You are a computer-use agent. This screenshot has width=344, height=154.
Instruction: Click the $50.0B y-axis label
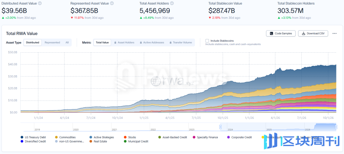[12, 52]
